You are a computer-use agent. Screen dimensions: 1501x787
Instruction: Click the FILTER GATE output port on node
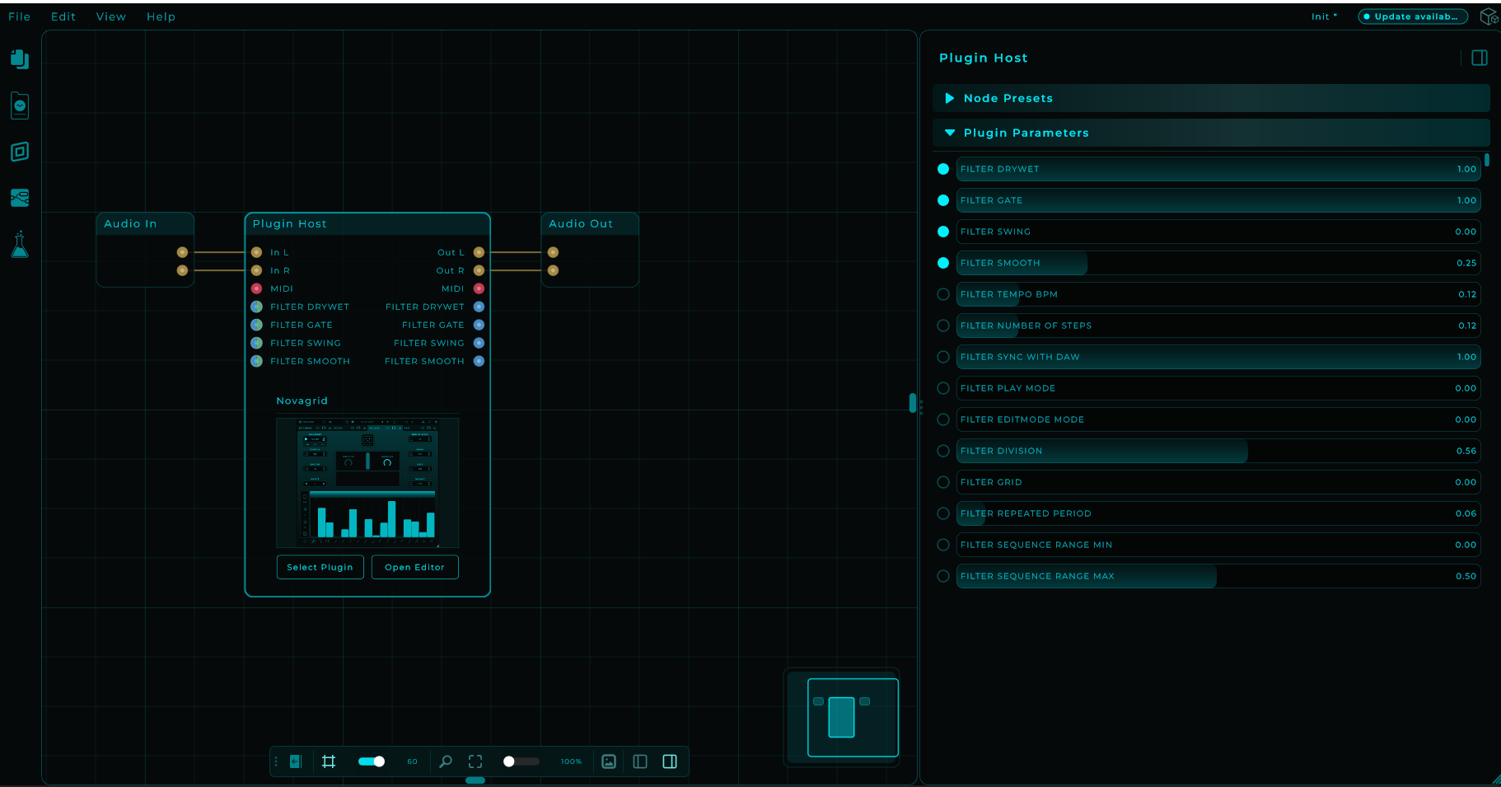click(x=479, y=325)
